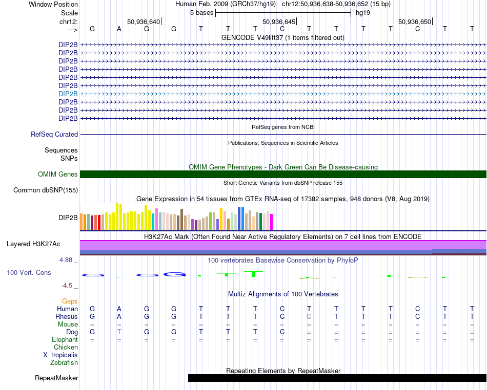Click the -4.5 lower PhyloP scale value

tap(67, 286)
